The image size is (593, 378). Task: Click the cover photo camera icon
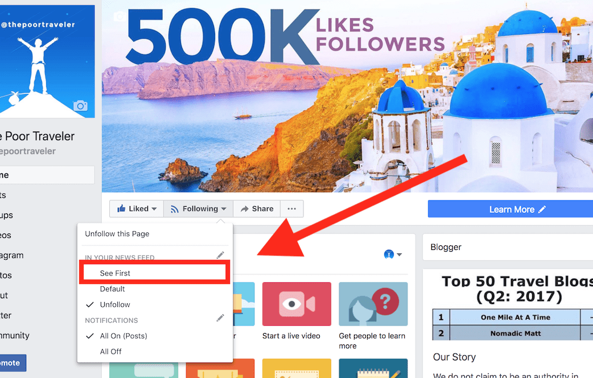tap(120, 17)
